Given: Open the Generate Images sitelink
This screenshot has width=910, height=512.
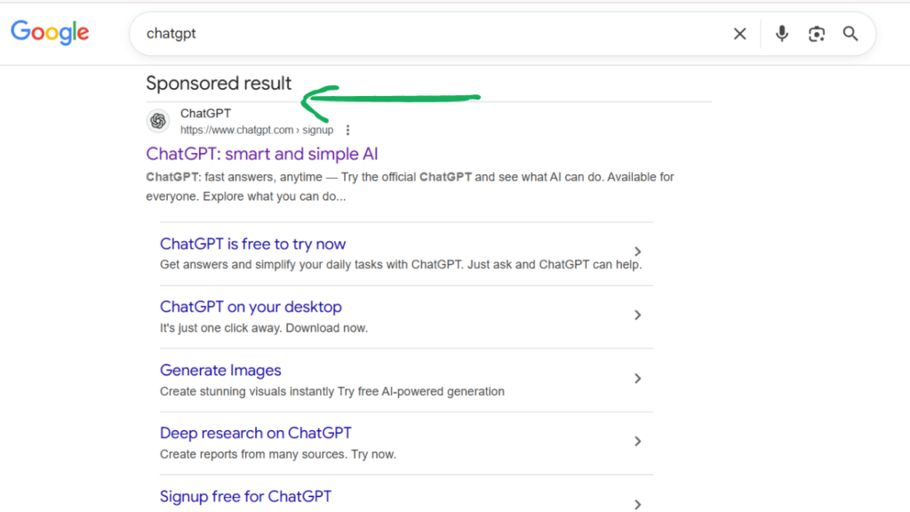Looking at the screenshot, I should point(220,371).
